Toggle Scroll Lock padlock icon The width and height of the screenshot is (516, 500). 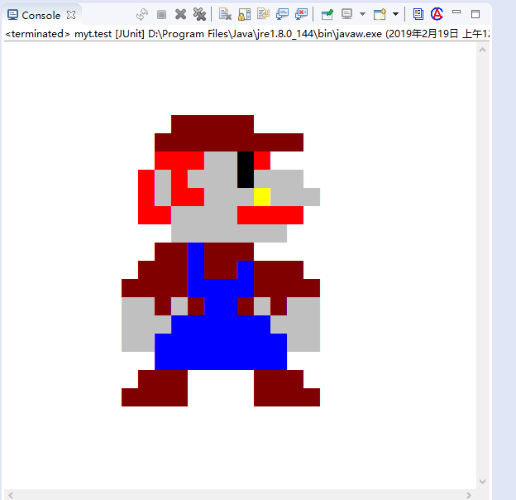pyautogui.click(x=244, y=14)
